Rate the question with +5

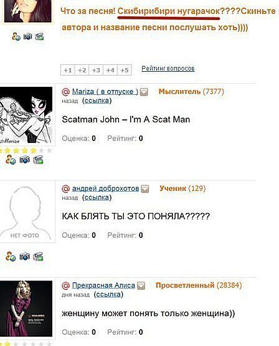(125, 70)
